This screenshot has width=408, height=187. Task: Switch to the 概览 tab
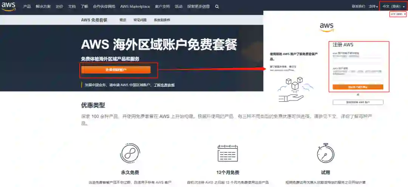[x=123, y=20]
